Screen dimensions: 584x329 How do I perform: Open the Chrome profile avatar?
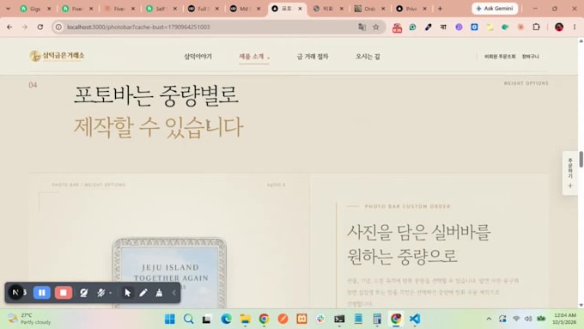pyautogui.click(x=559, y=27)
